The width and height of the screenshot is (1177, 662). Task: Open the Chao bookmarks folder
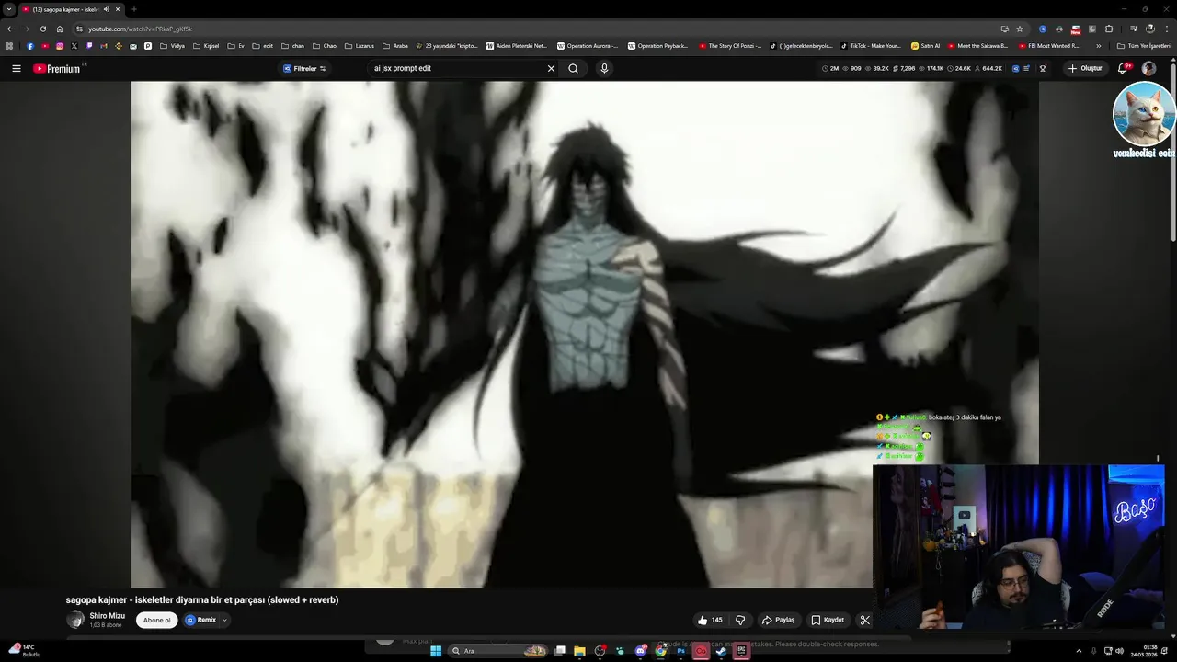coord(325,45)
